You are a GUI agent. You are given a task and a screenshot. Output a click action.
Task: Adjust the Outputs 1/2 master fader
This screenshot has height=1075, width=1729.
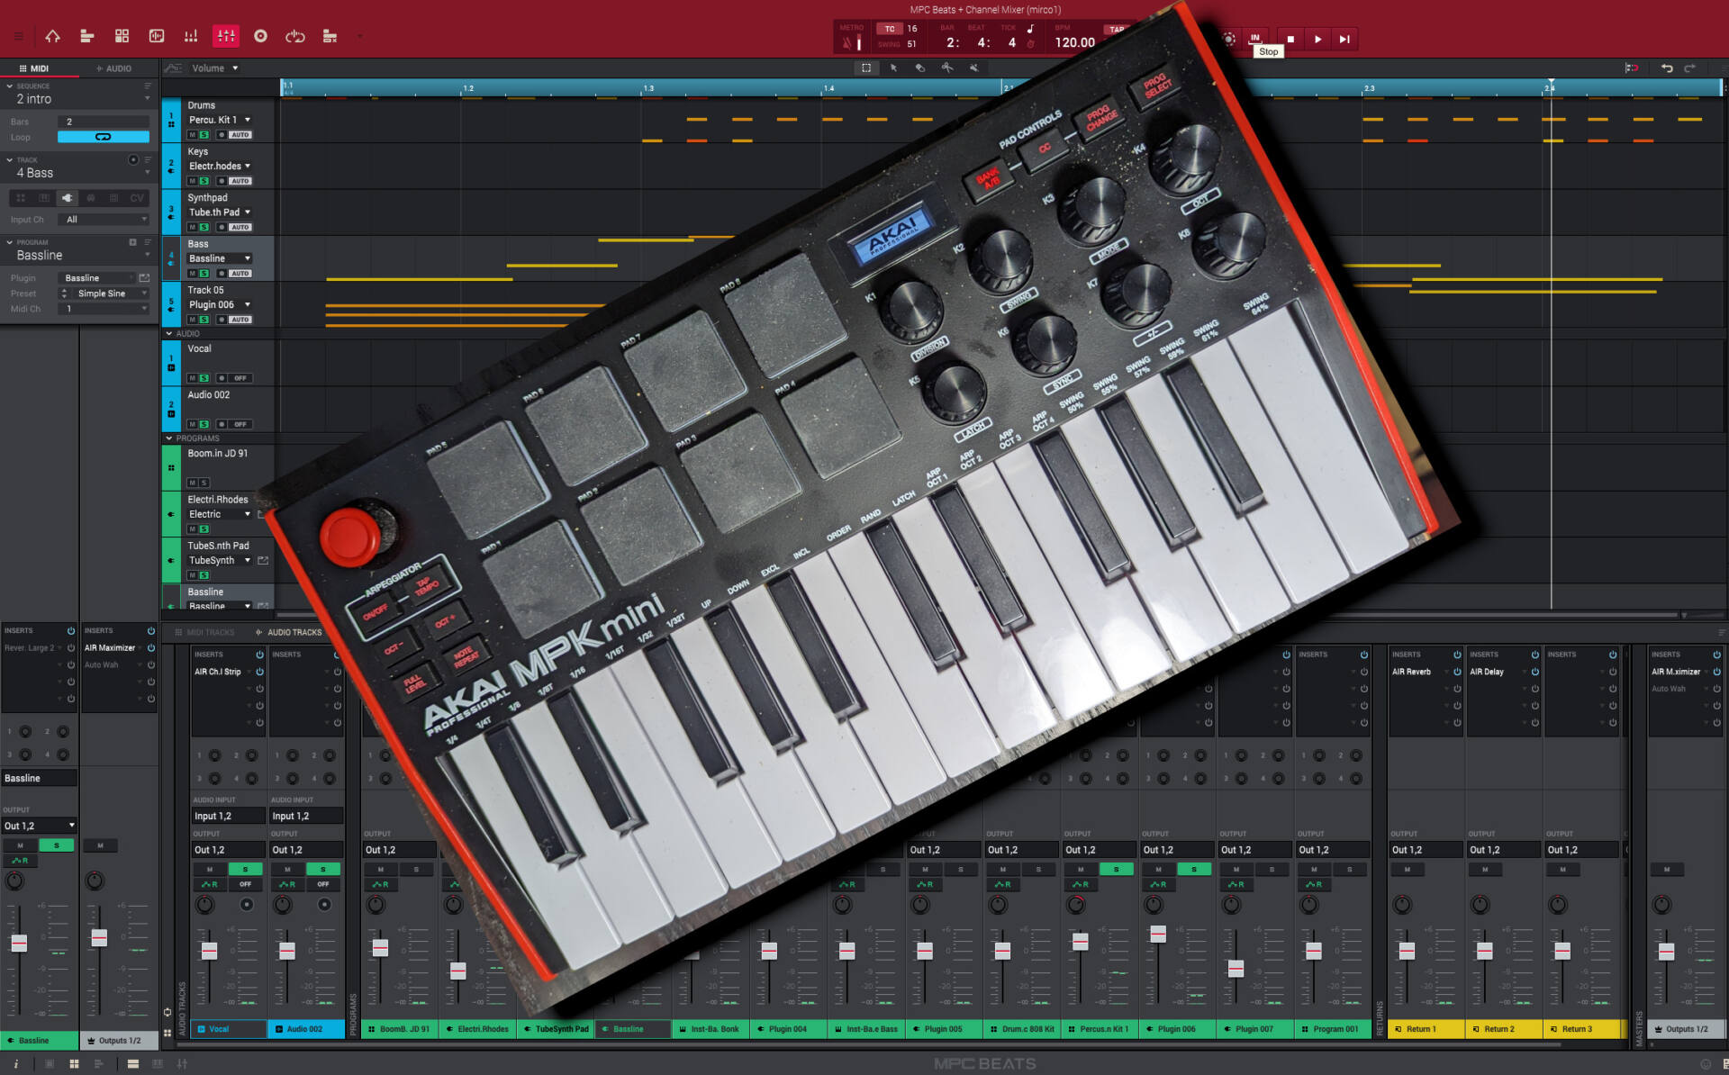point(1666,951)
